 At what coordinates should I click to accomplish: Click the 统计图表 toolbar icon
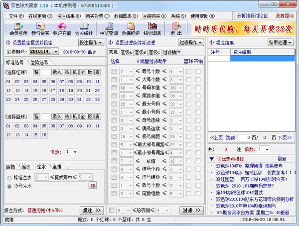pos(153,29)
